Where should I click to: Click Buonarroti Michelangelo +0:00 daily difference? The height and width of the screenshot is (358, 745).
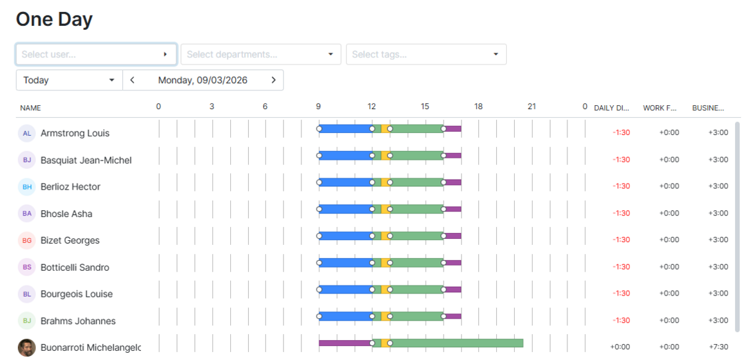(x=620, y=347)
